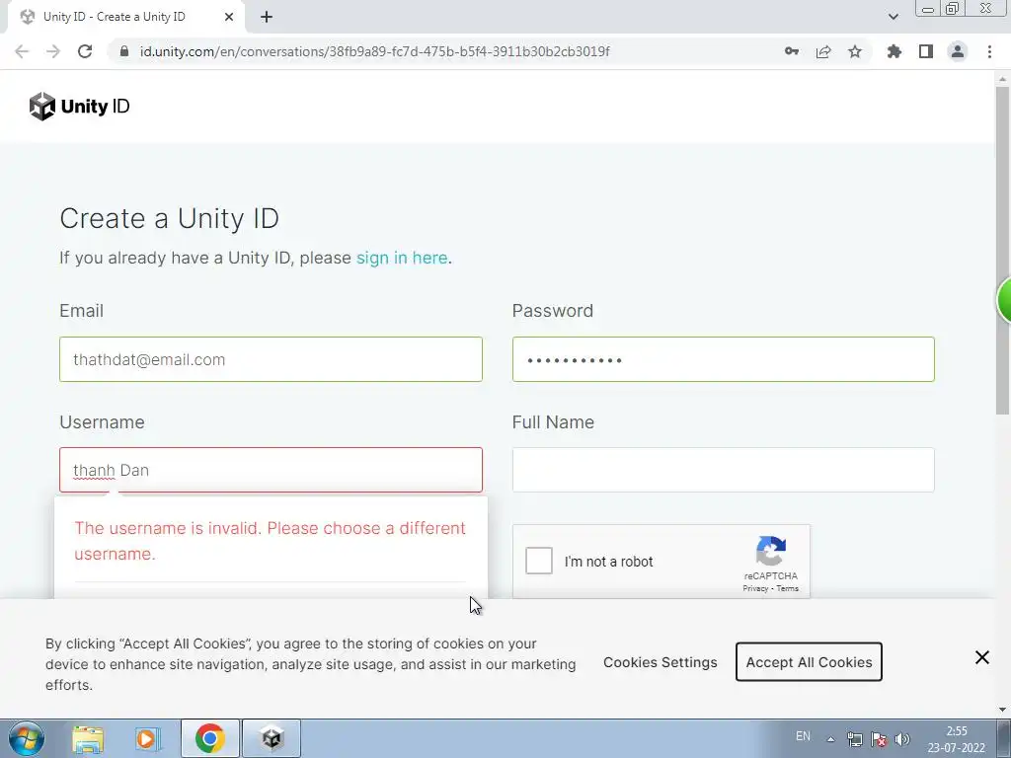Click the 'Create a Unity ID' heading
Viewport: 1011px width, 758px height.
170,218
